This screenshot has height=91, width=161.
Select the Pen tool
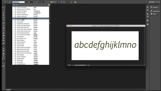tap(4, 43)
